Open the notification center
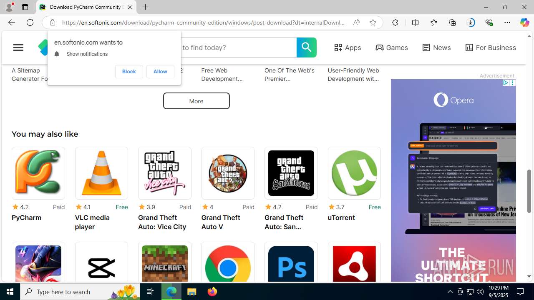Screen dimensions: 534x300 (521, 292)
